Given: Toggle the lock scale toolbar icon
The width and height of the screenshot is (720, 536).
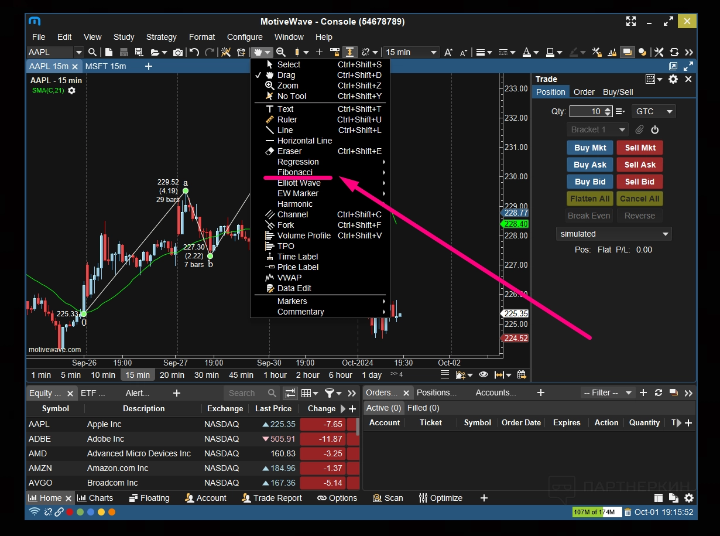Looking at the screenshot, I should [335, 52].
